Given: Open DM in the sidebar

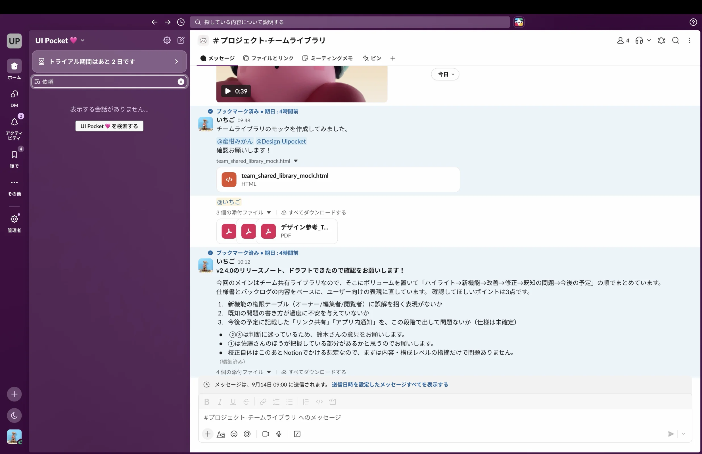Looking at the screenshot, I should [x=14, y=99].
